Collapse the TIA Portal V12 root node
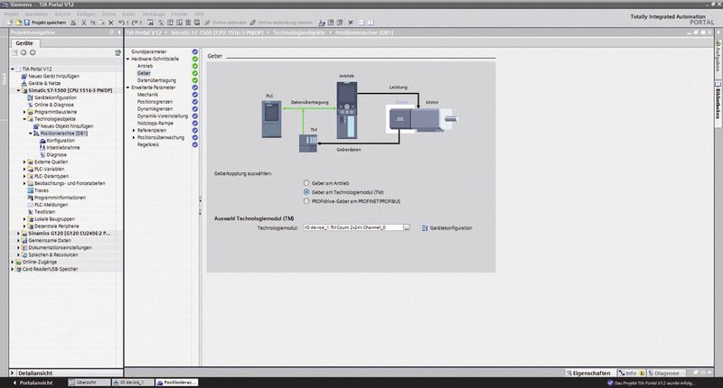723x388 pixels. click(13, 69)
